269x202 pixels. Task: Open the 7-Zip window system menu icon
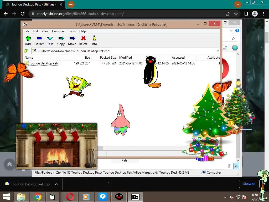coord(25,24)
